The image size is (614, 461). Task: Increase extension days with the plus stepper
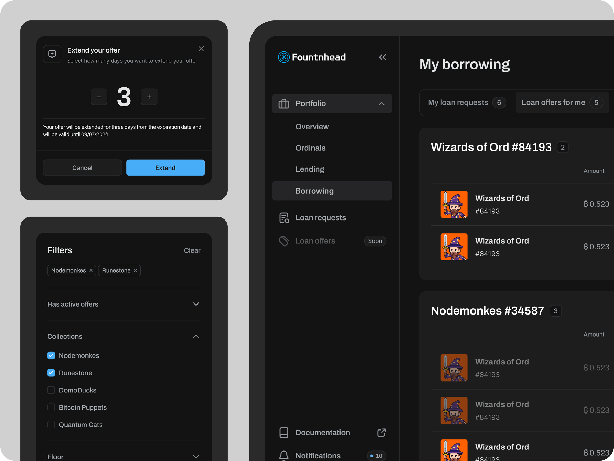coord(149,97)
